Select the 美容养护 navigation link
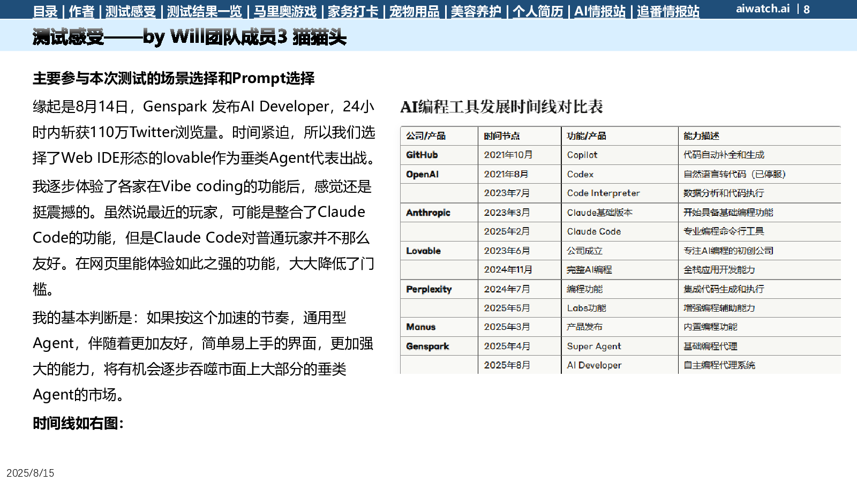Image resolution: width=857 pixels, height=482 pixels. tap(476, 11)
